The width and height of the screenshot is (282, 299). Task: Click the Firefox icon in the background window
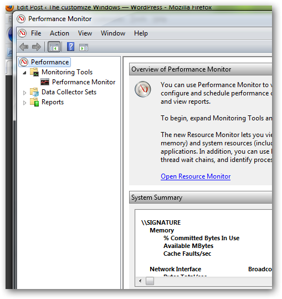(9, 8)
